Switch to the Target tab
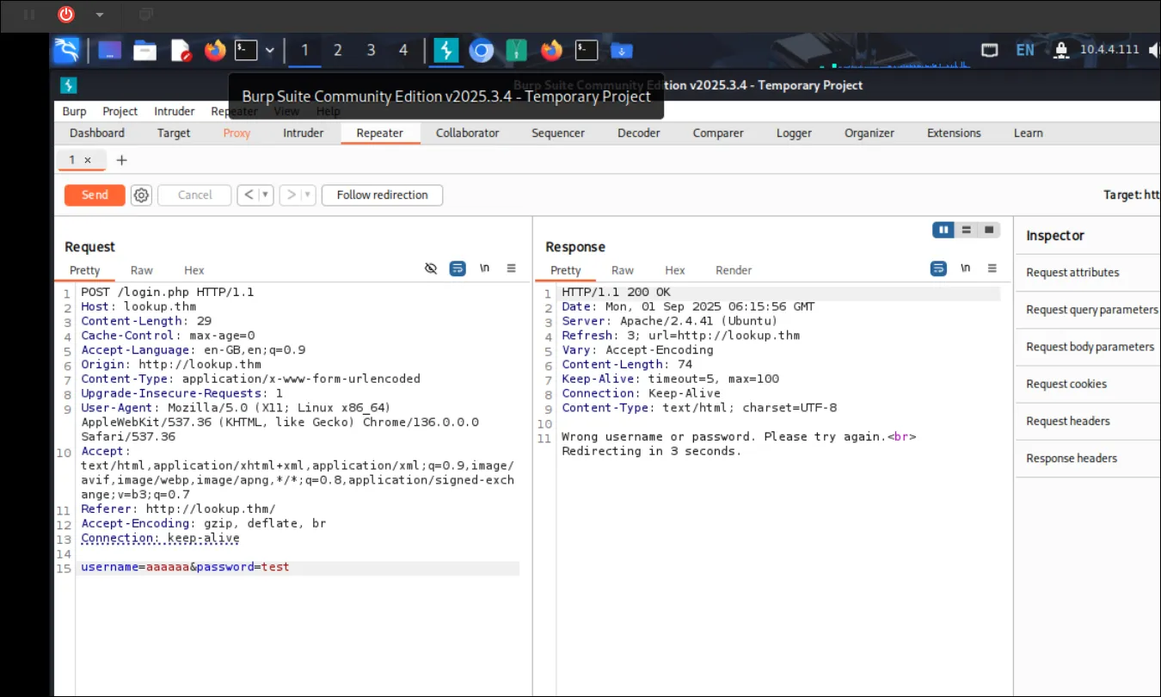Viewport: 1161px width, 697px height. point(174,133)
